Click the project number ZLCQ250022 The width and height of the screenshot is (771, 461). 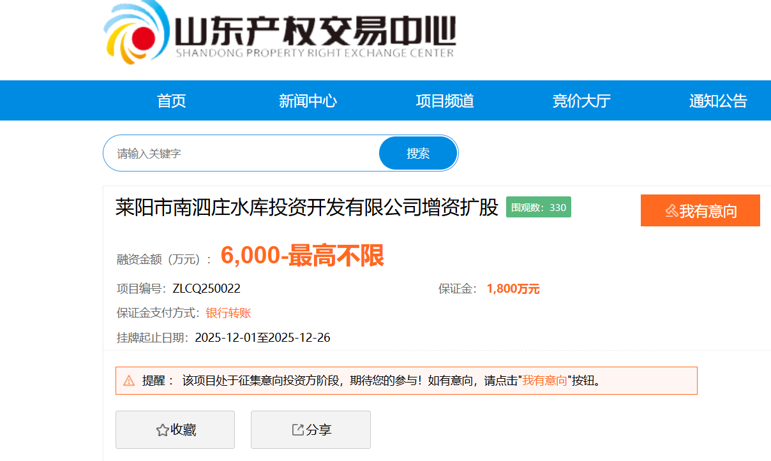click(x=206, y=289)
